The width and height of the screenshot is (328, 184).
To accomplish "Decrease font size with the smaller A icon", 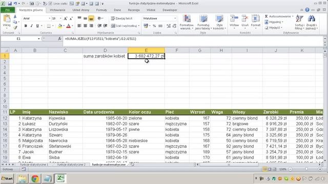I will click(x=71, y=18).
